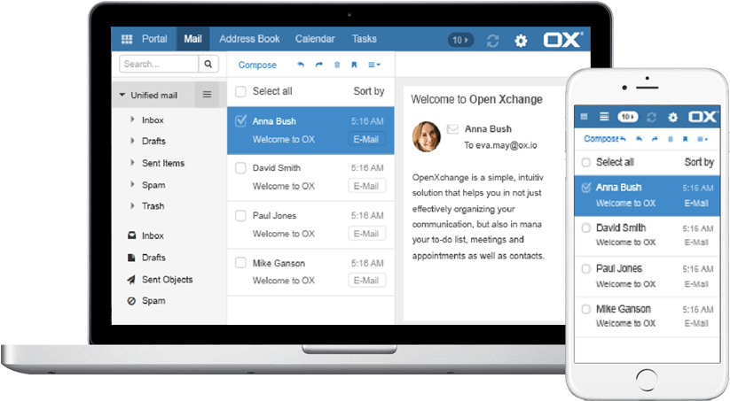Click "Welcome to Open Xchange" message heading
Image resolution: width=730 pixels, height=401 pixels.
point(476,99)
